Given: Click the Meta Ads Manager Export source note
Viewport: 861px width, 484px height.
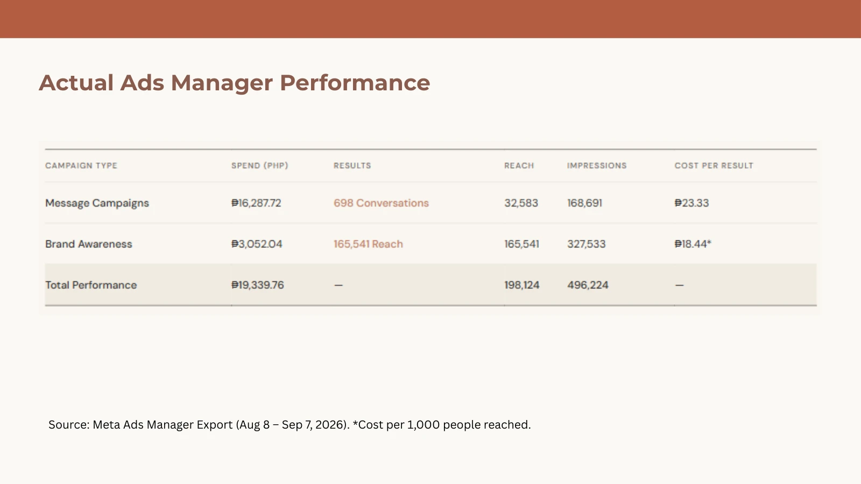Looking at the screenshot, I should pyautogui.click(x=290, y=425).
